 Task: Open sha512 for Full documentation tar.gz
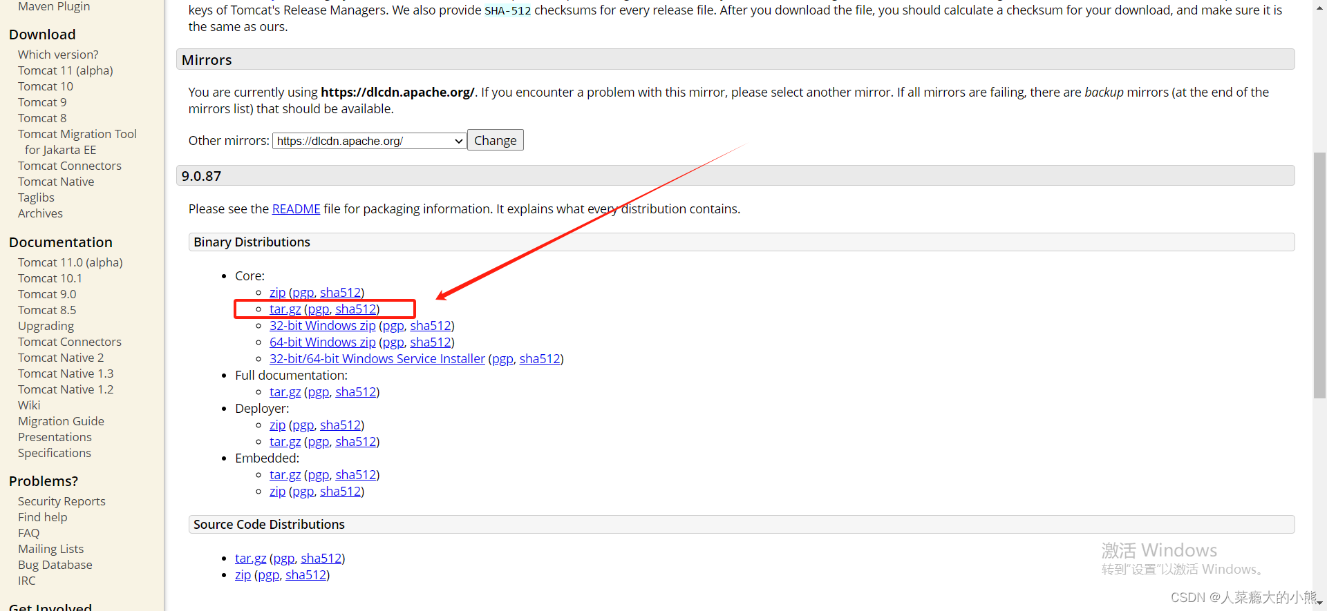pos(356,392)
